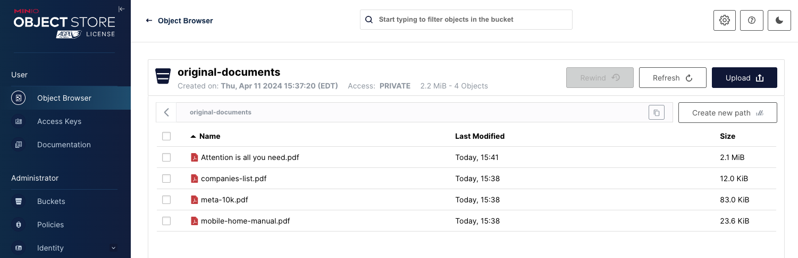Copy bucket path with the copy icon
Viewport: 798px width, 258px height.
[657, 112]
